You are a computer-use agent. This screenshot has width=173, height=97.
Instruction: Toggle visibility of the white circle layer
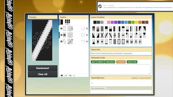click(x=61, y=29)
